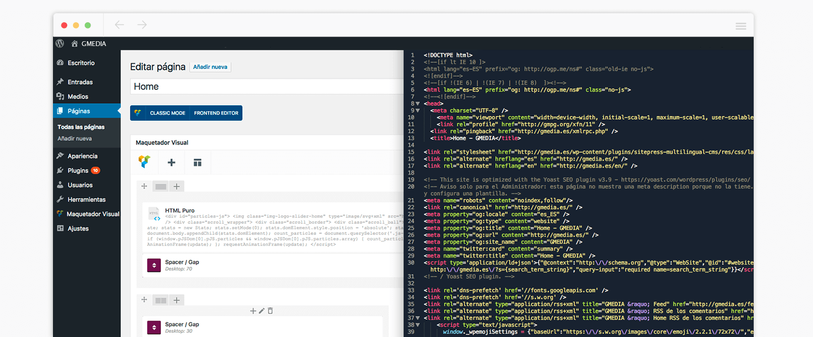Viewport: 813px width, 337px height.
Task: Click the Añadir nueva button beside Editar página
Action: [x=210, y=67]
